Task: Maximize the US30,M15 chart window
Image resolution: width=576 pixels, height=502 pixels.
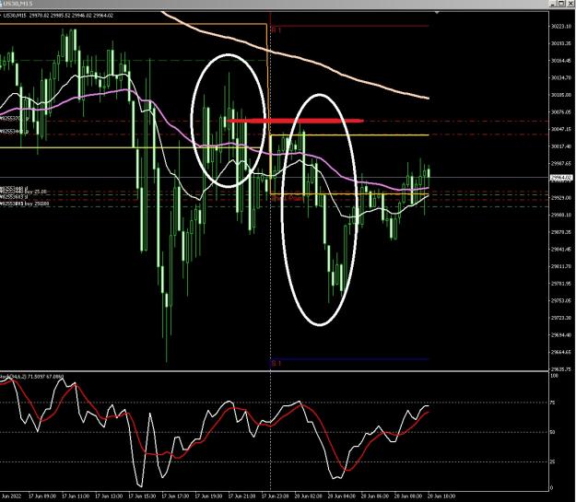Action: tap(561, 4)
